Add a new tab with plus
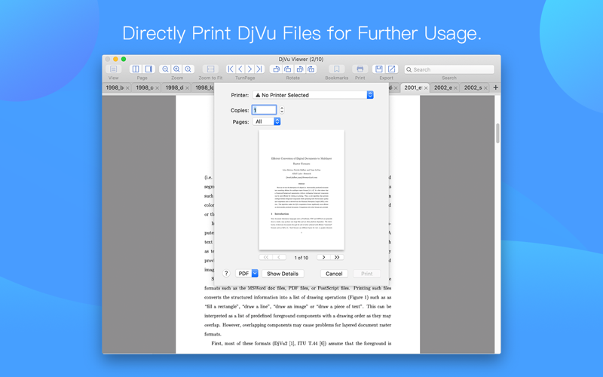 (x=496, y=87)
